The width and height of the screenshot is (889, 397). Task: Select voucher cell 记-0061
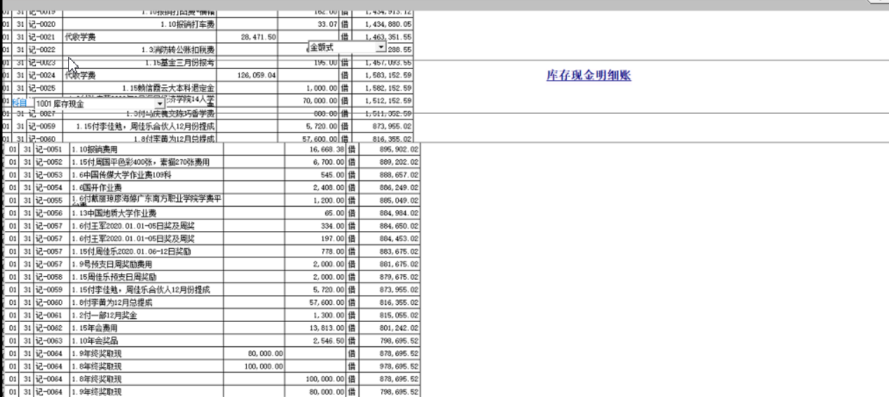coord(51,315)
